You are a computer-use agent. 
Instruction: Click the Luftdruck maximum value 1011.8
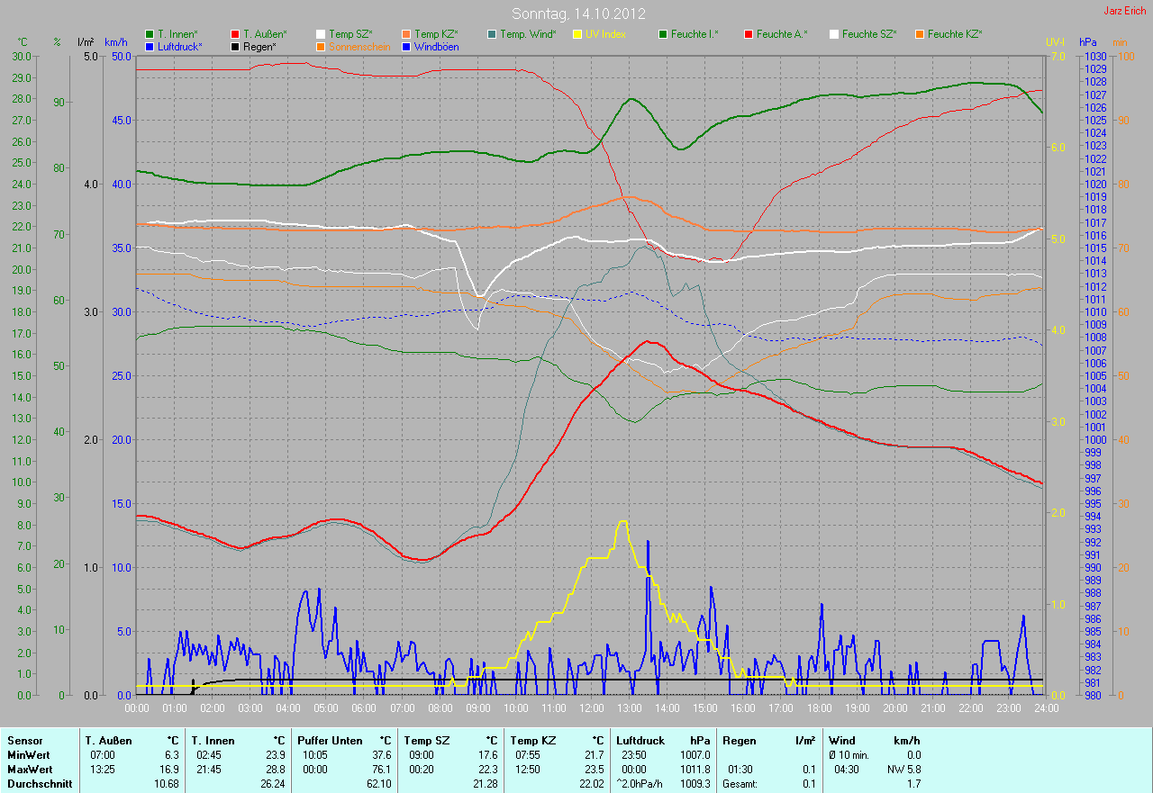[695, 770]
